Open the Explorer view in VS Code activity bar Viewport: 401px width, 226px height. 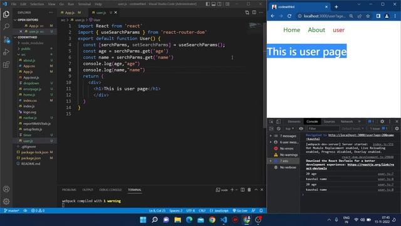pyautogui.click(x=6, y=14)
